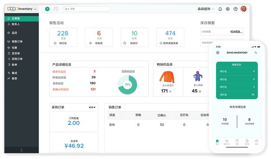Click the 已打包 column header
Image resolution: width=271 pixels, height=159 pixels.
[184, 115]
